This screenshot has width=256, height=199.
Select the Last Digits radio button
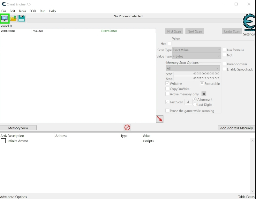[x=195, y=104]
